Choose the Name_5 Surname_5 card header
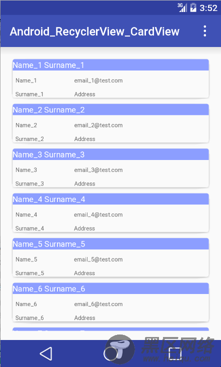The image size is (221, 367). pyautogui.click(x=110, y=244)
